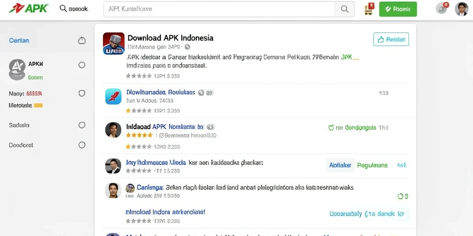Screen dimensions: 473x236
Task: Click the star rating under 'Download APK Indonesia'
Action: 139,76
